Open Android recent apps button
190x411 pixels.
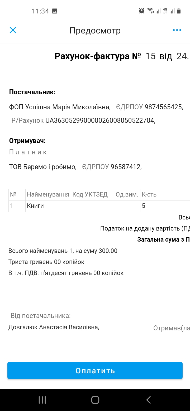tap(42, 400)
